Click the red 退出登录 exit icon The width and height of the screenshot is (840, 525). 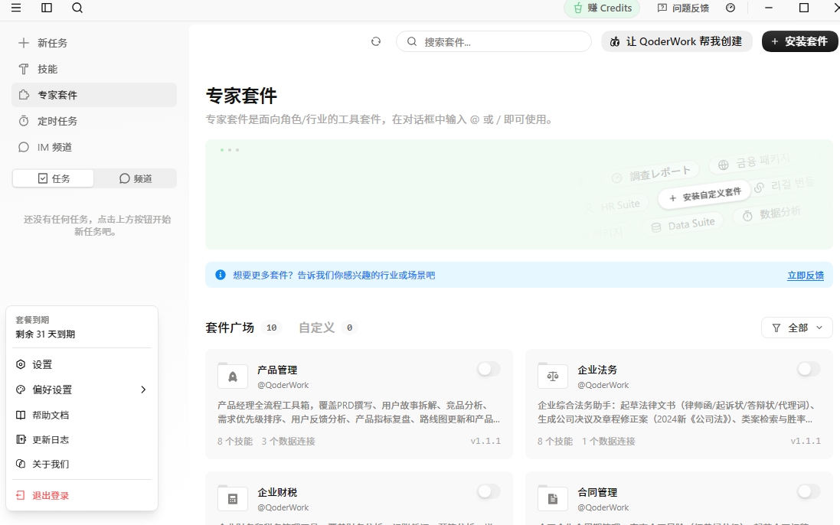pyautogui.click(x=21, y=496)
